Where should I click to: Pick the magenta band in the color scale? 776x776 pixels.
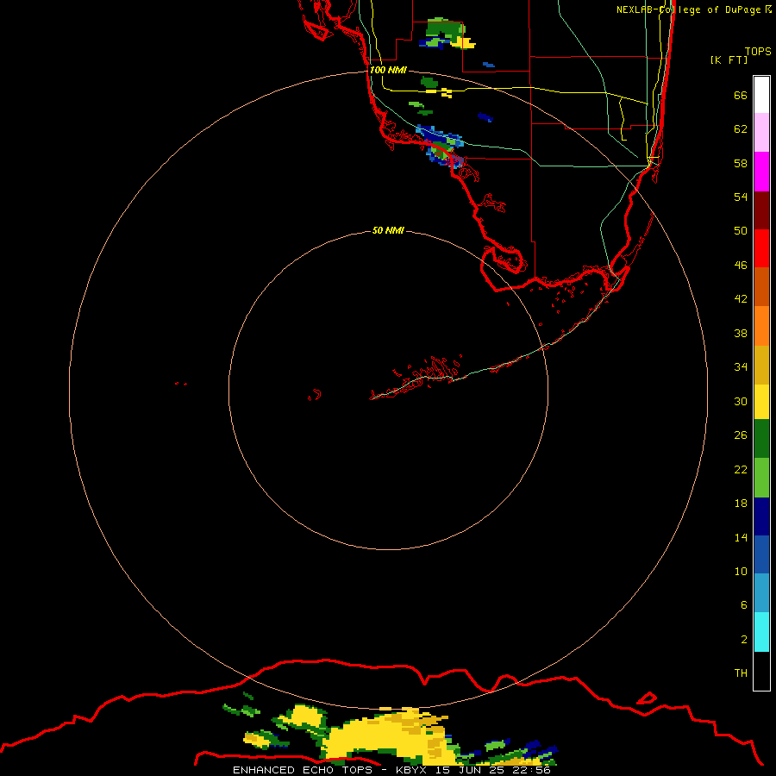pos(761,172)
